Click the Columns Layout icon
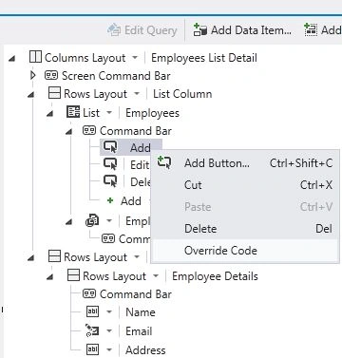Viewport: 342px width, 358px height. point(35,57)
